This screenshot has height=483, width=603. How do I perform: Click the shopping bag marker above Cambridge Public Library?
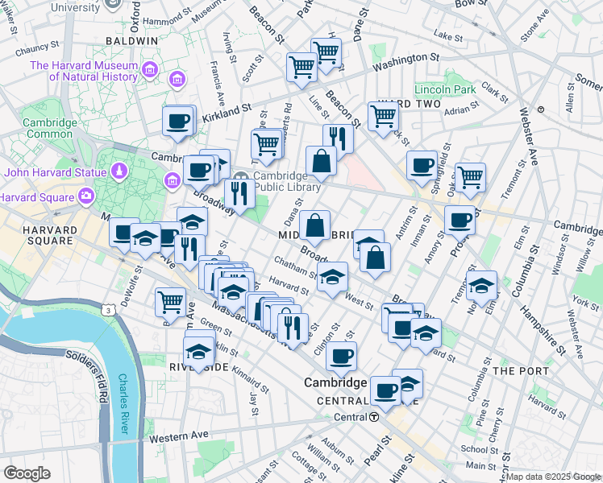tap(321, 160)
